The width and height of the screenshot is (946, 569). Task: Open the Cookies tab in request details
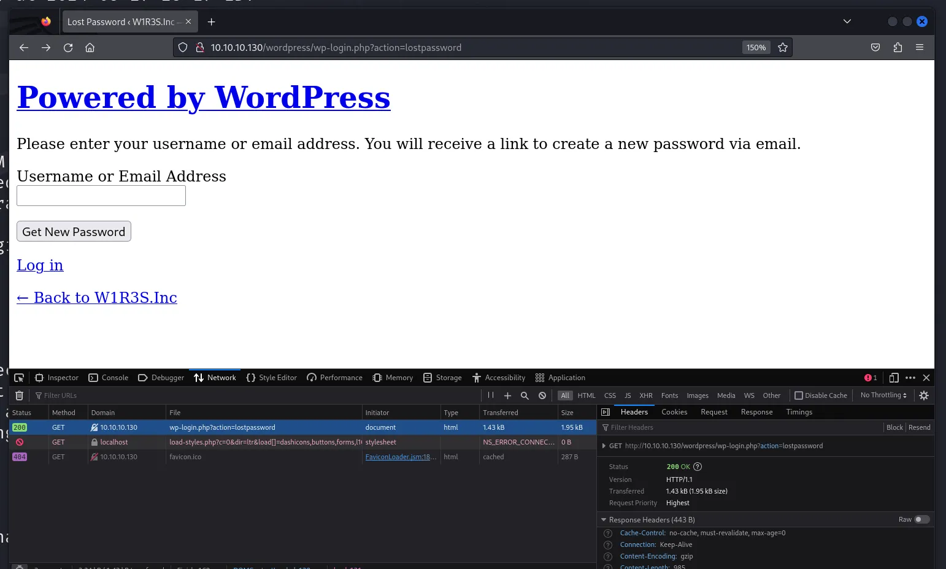[674, 412]
